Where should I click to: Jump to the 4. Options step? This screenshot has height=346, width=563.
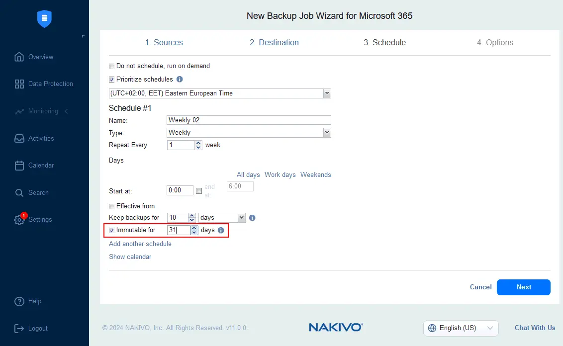[495, 42]
